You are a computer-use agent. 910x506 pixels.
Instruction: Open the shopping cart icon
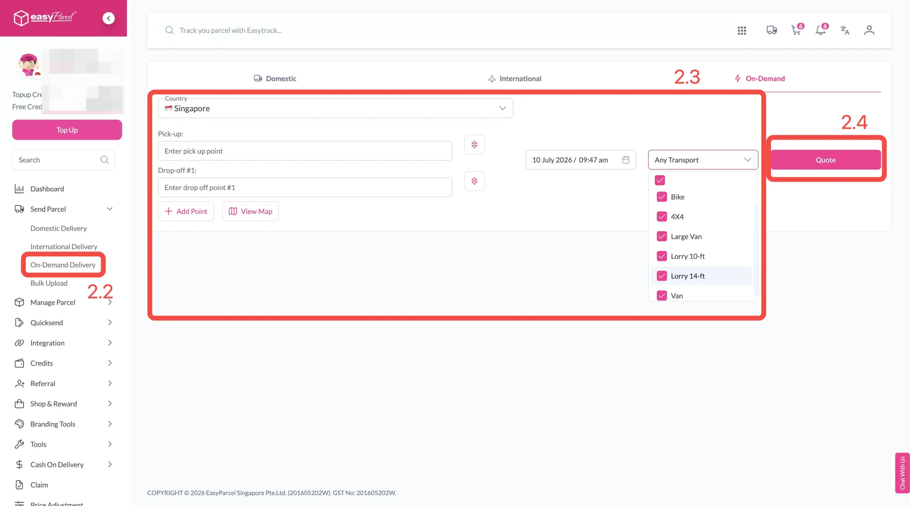coord(796,30)
